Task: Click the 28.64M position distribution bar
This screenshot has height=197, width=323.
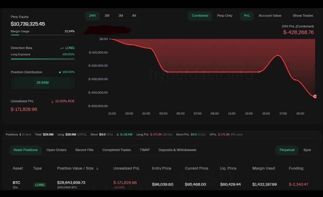Action: point(43,83)
